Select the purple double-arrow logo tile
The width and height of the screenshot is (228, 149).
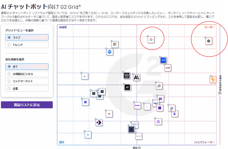160,99
